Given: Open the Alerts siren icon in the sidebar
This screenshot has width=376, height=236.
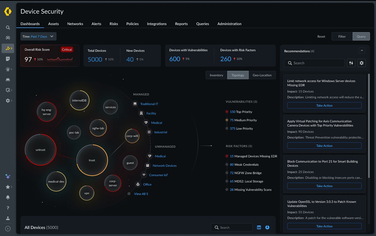Looking at the screenshot, I should (x=7, y=69).
